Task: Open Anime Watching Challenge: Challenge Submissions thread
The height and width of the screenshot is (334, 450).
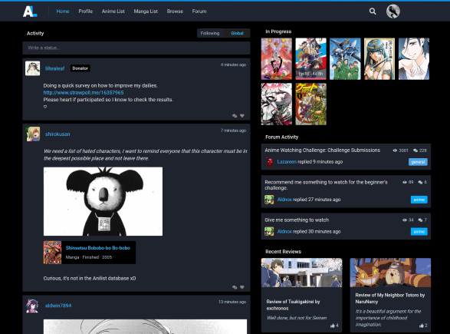Action: [x=322, y=150]
